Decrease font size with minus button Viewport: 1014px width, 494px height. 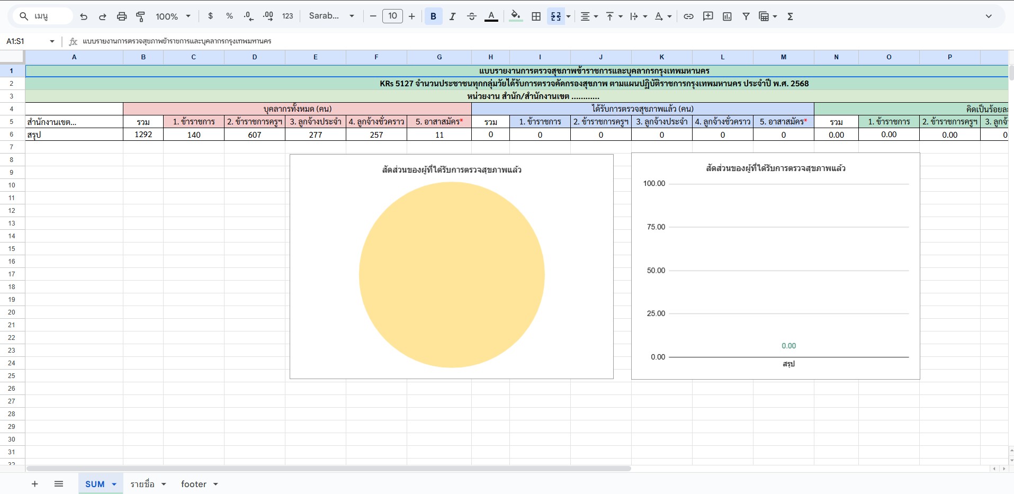point(373,16)
